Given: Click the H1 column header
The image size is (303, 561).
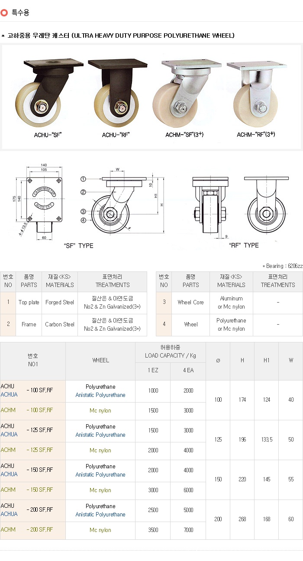Looking at the screenshot, I should coord(267,361).
